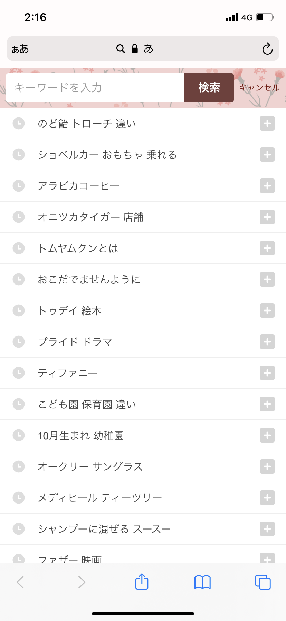The image size is (286, 621).
Task: Pick オークリー サングラス from search history
Action: (90, 466)
